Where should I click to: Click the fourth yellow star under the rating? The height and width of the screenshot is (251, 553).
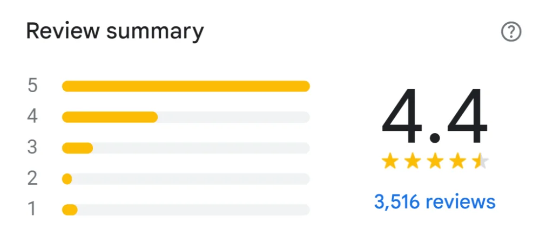click(x=457, y=161)
